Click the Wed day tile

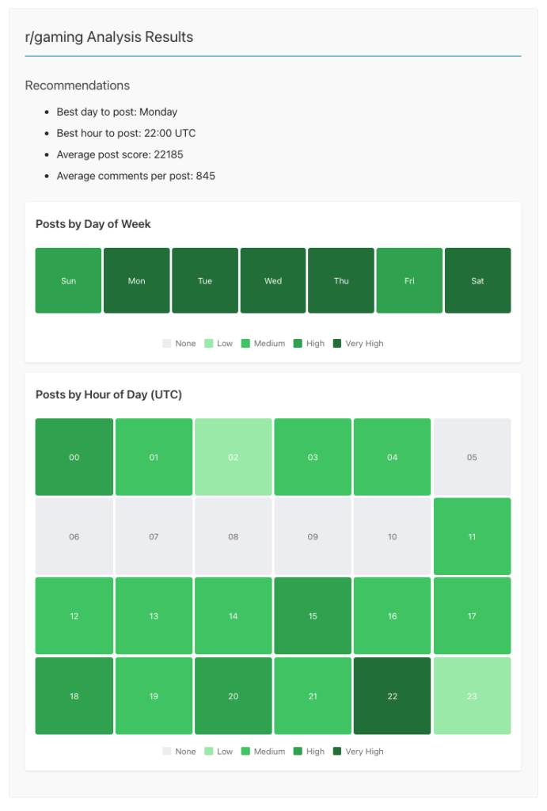(273, 280)
